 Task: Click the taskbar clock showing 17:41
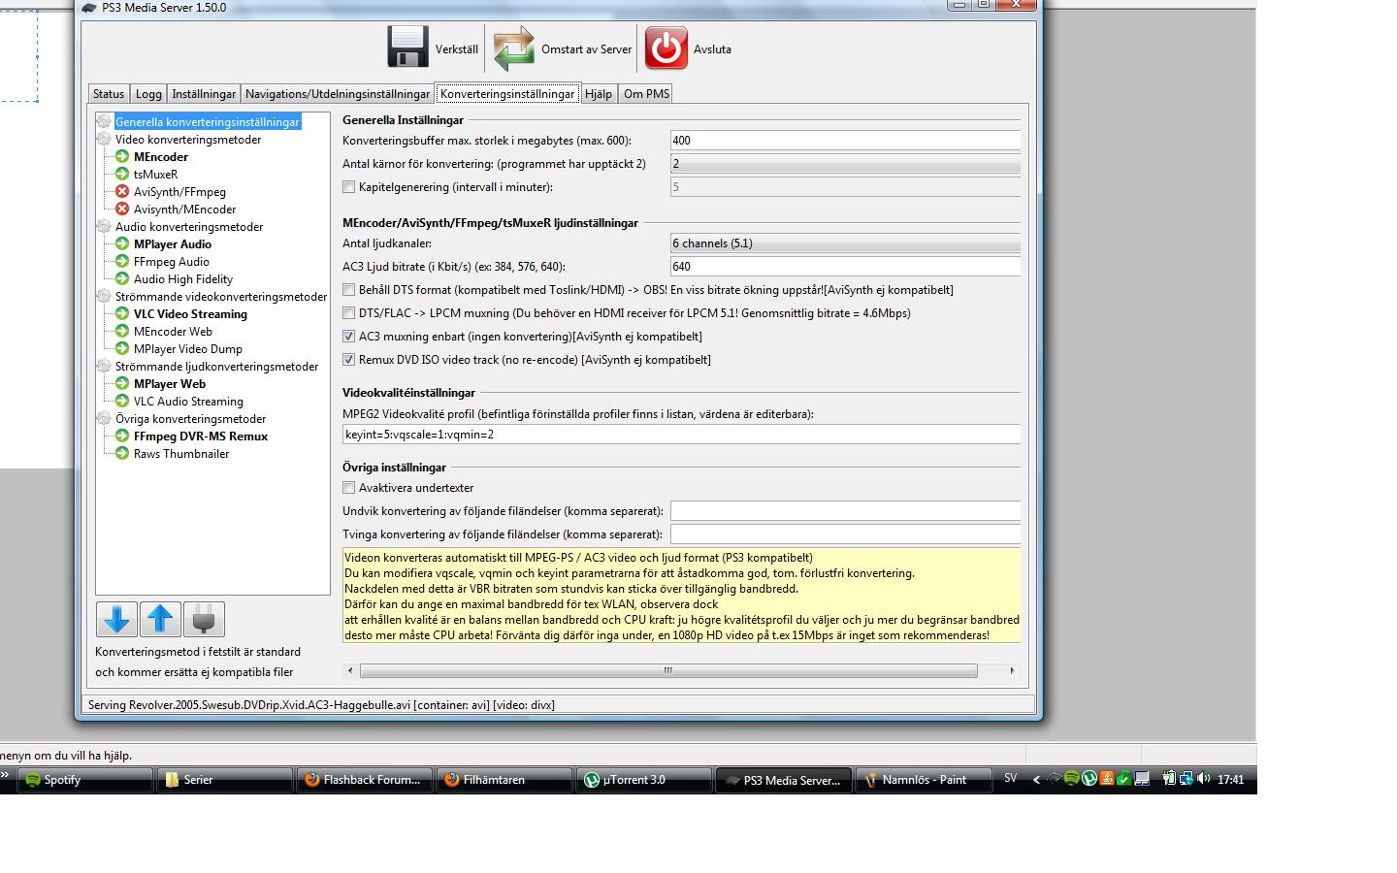[1230, 779]
